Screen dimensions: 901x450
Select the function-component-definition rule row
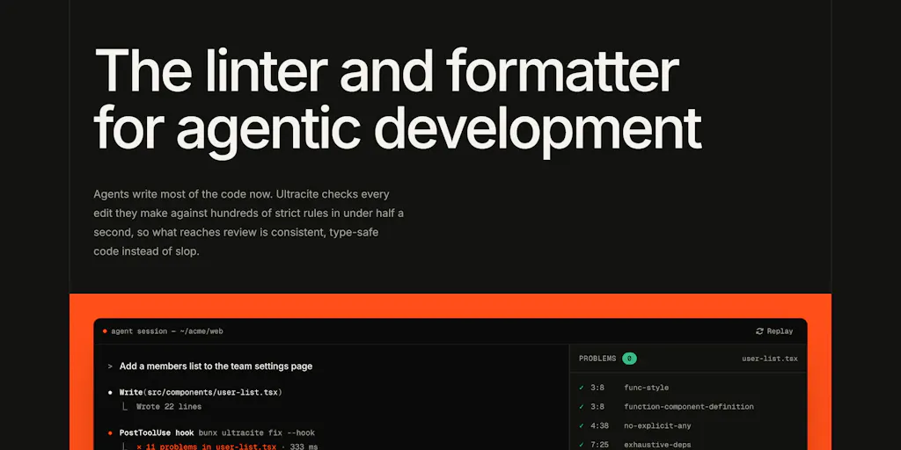tap(688, 406)
